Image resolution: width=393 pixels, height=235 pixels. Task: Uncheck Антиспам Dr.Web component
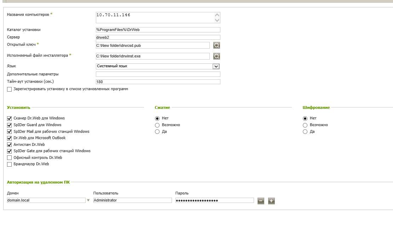click(x=9, y=144)
